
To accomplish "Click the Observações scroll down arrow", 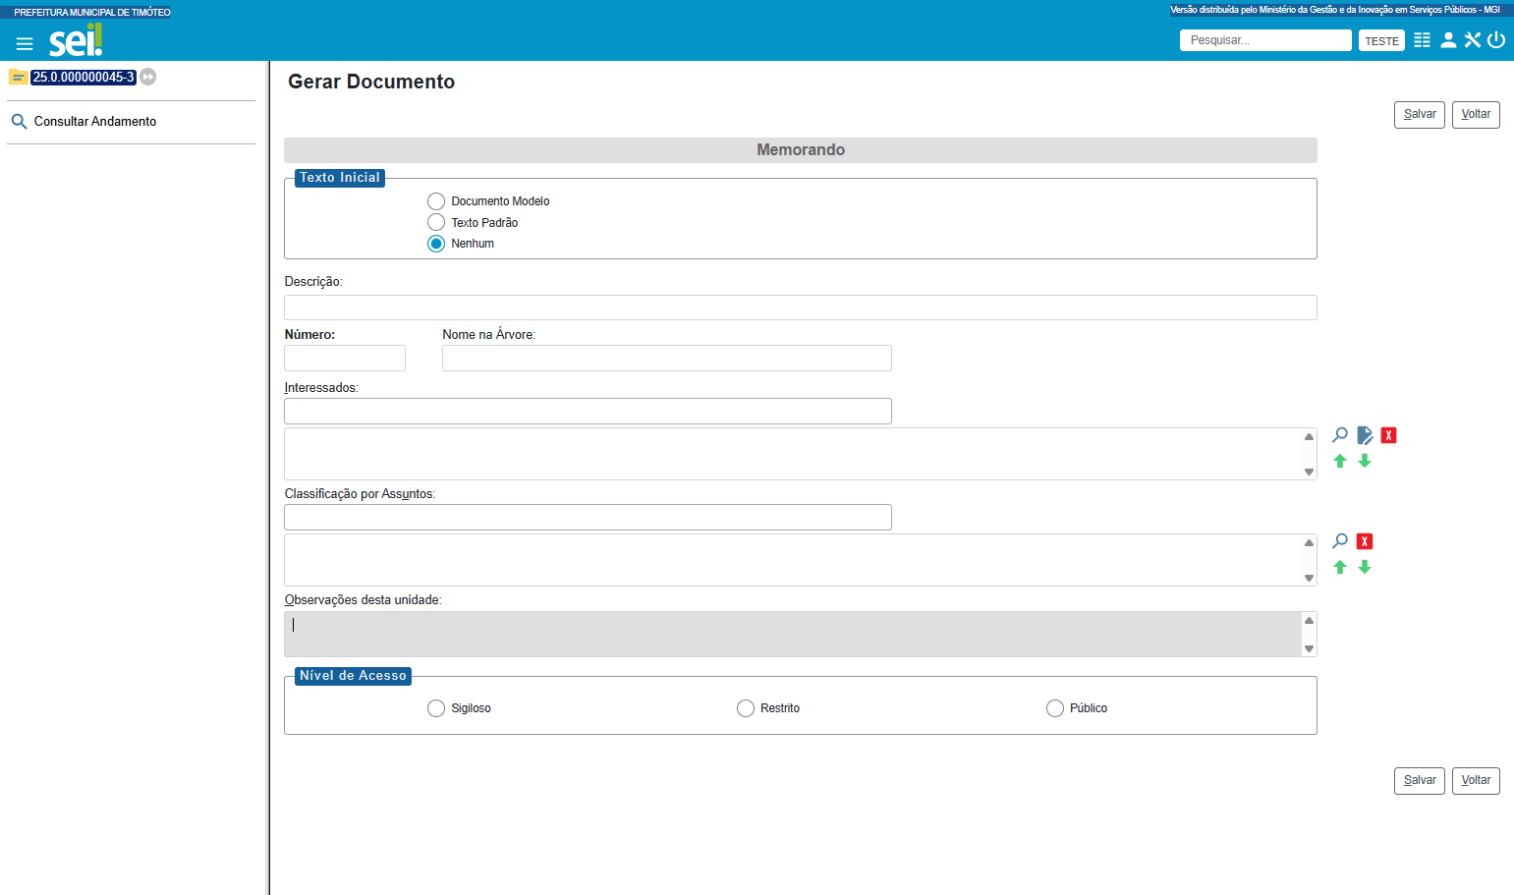I will 1309,648.
